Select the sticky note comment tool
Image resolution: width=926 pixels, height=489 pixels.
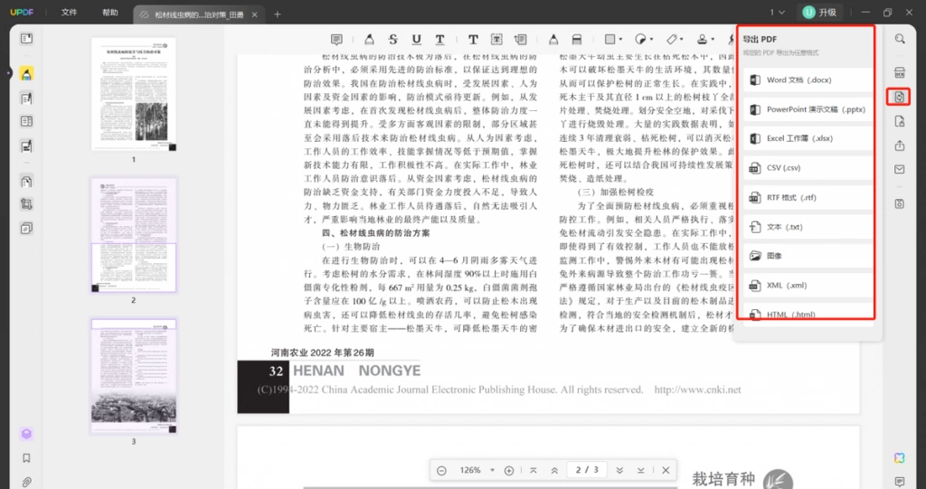click(x=336, y=40)
